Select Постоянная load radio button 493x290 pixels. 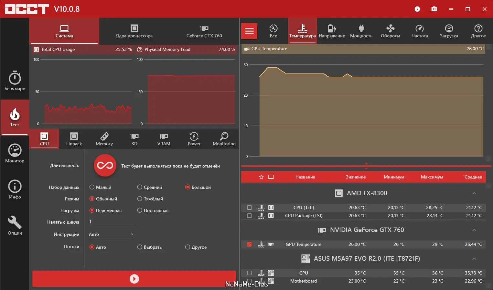(153, 210)
